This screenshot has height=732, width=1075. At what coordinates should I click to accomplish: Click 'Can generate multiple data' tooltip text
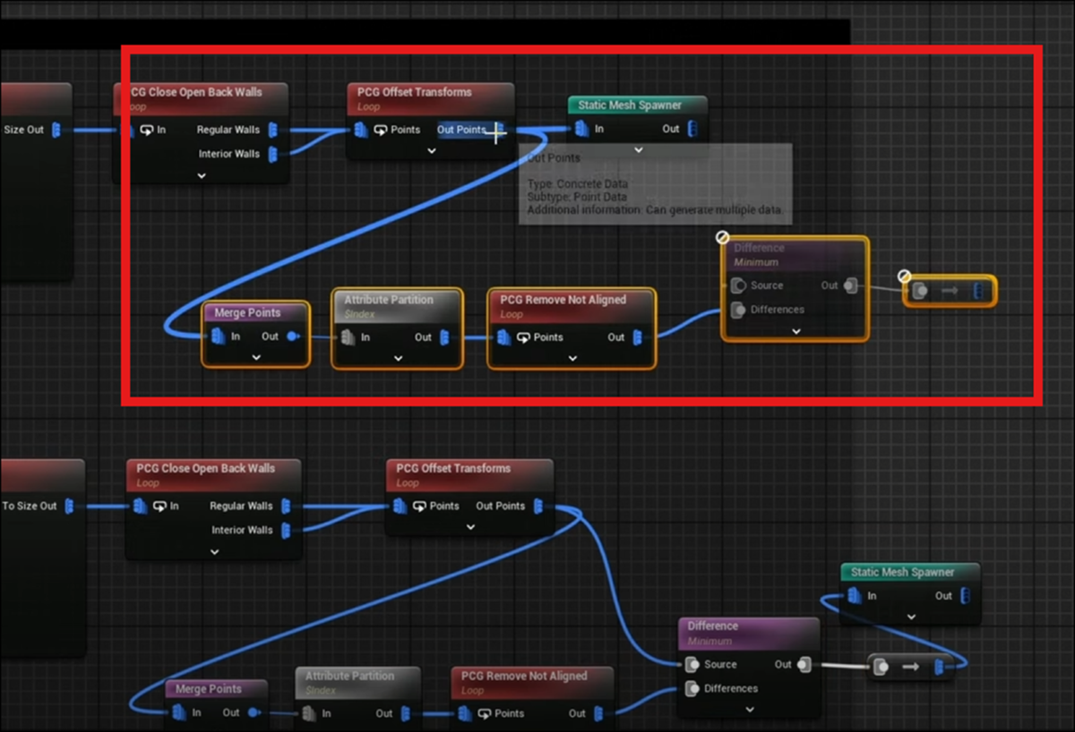click(x=714, y=209)
